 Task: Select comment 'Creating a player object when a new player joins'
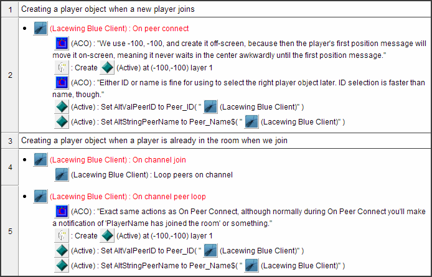tap(108, 9)
